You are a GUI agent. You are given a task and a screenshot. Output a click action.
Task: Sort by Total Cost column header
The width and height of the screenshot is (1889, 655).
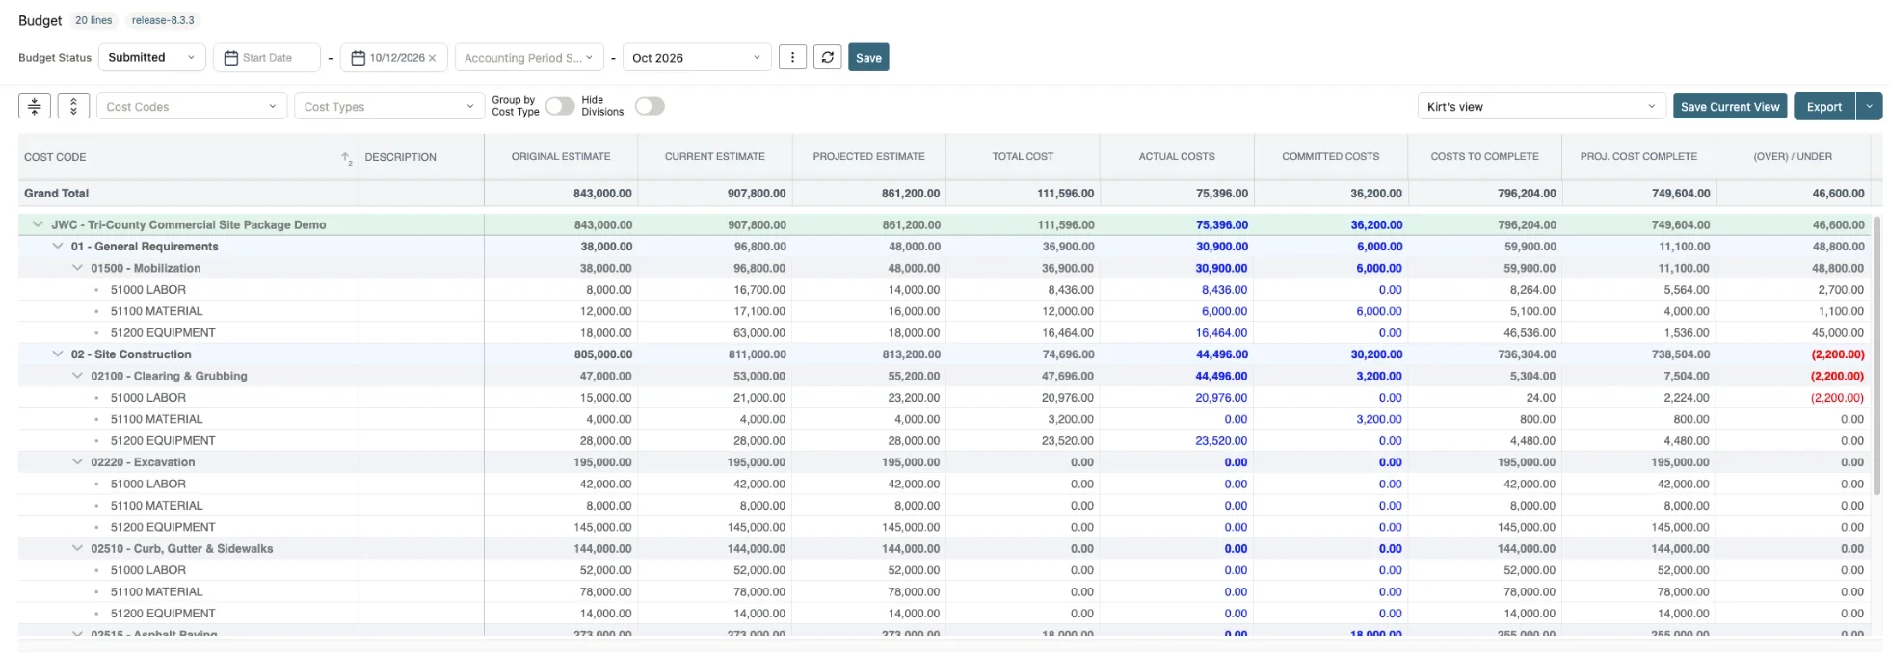point(1023,156)
